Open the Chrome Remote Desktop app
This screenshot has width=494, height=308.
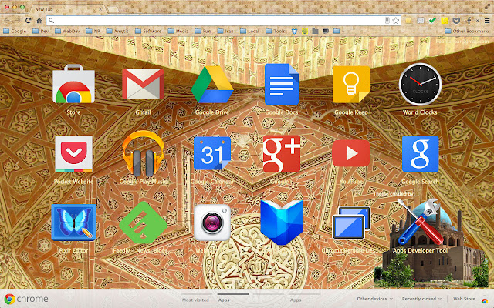point(351,223)
